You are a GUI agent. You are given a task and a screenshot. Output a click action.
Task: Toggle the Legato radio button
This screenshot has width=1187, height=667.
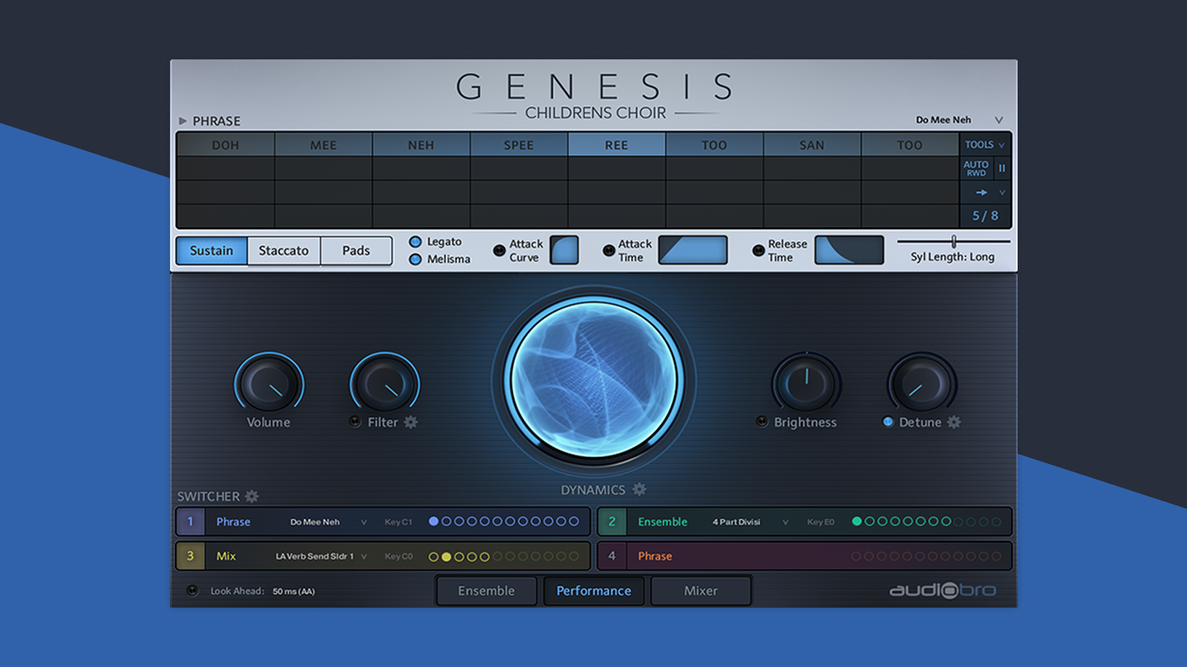click(x=415, y=242)
